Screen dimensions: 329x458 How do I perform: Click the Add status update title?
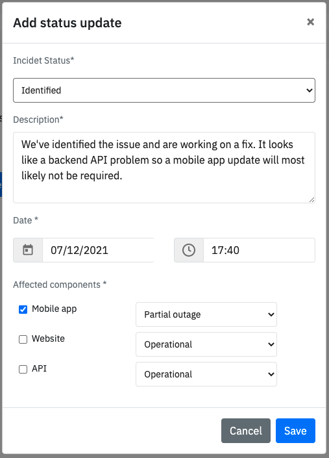pos(67,23)
